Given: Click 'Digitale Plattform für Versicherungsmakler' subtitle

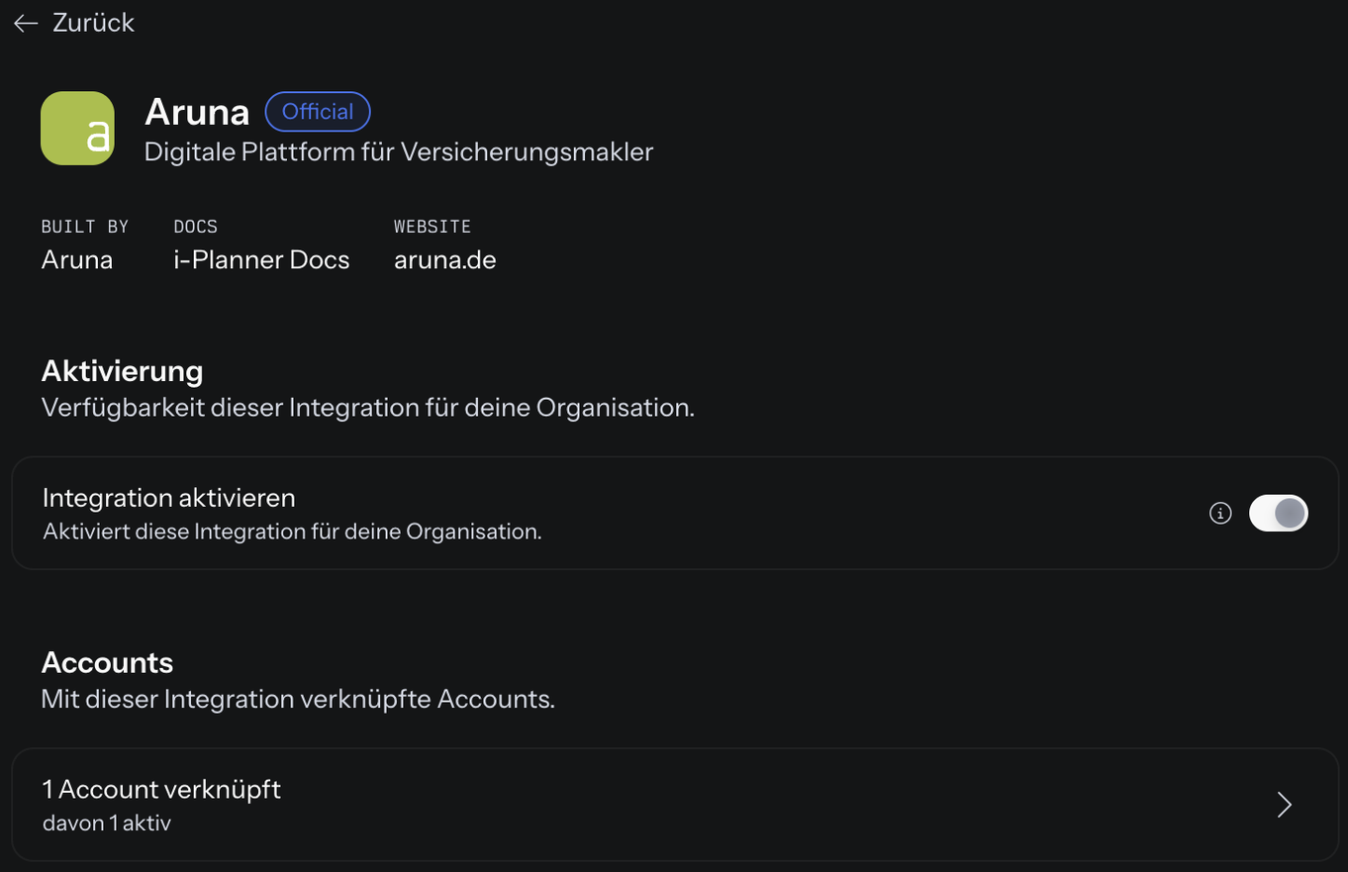Looking at the screenshot, I should [399, 151].
